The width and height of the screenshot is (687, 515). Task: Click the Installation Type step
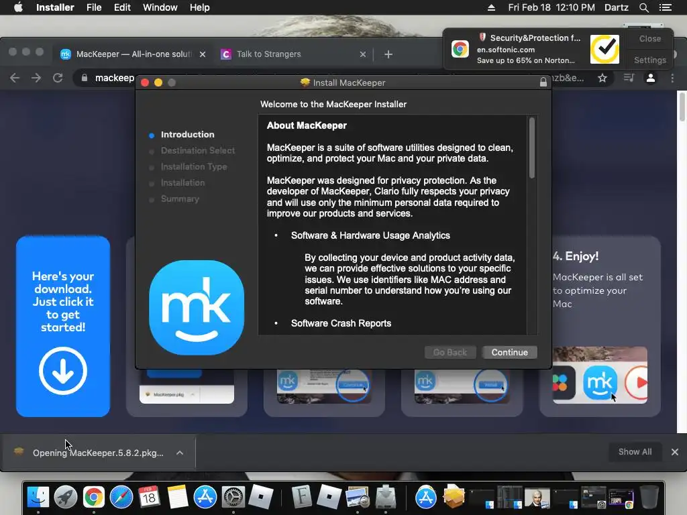tap(194, 167)
